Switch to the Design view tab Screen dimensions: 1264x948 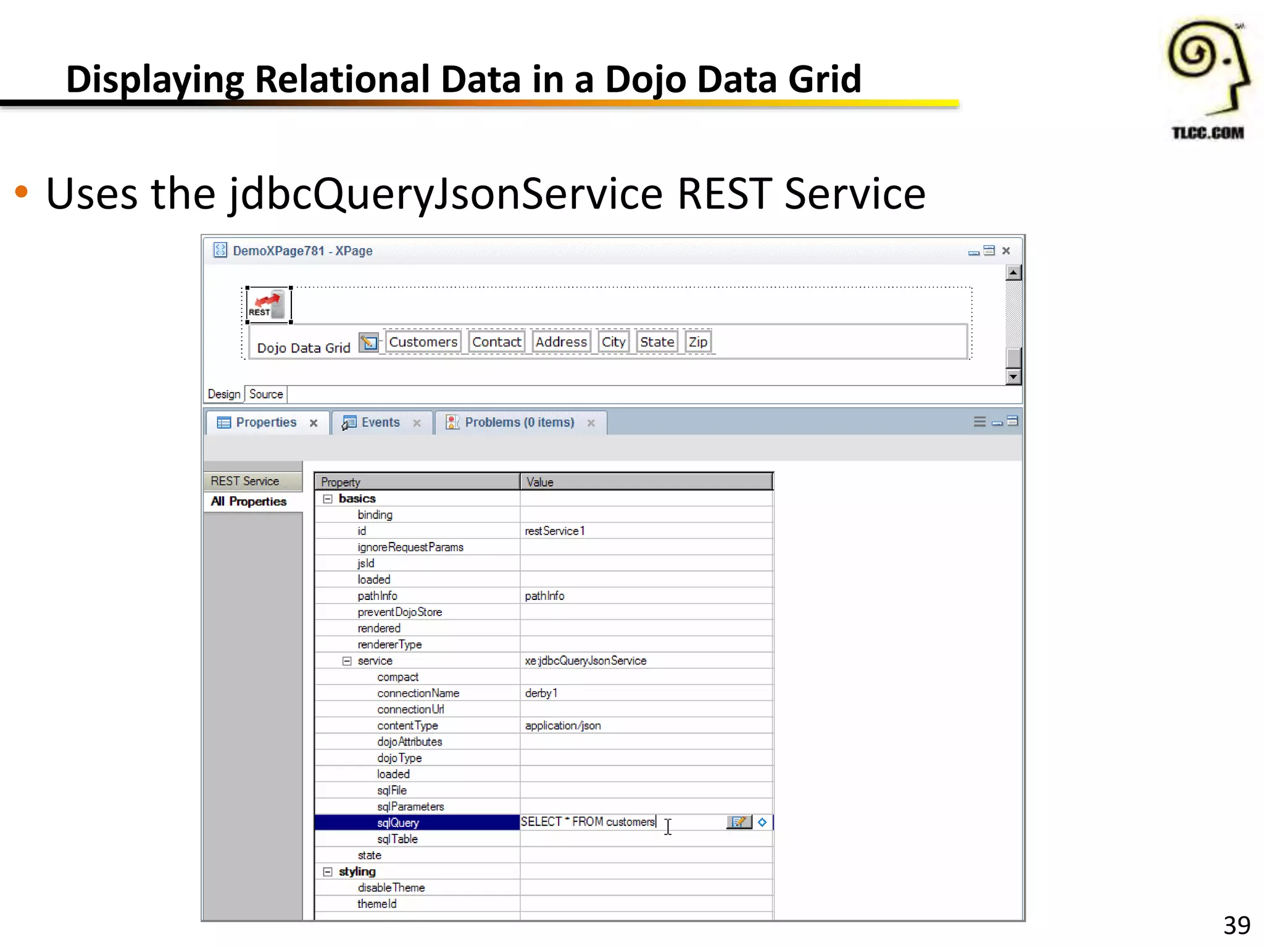click(x=224, y=394)
